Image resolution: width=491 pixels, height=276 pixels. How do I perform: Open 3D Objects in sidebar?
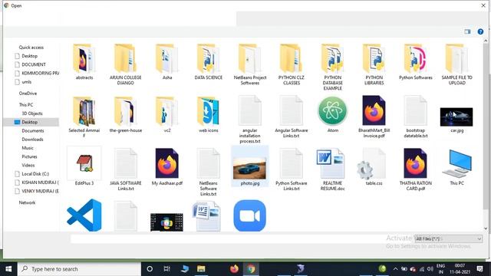(x=32, y=113)
